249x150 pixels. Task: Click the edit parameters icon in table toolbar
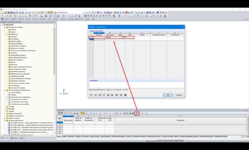pyautogui.click(x=137, y=113)
